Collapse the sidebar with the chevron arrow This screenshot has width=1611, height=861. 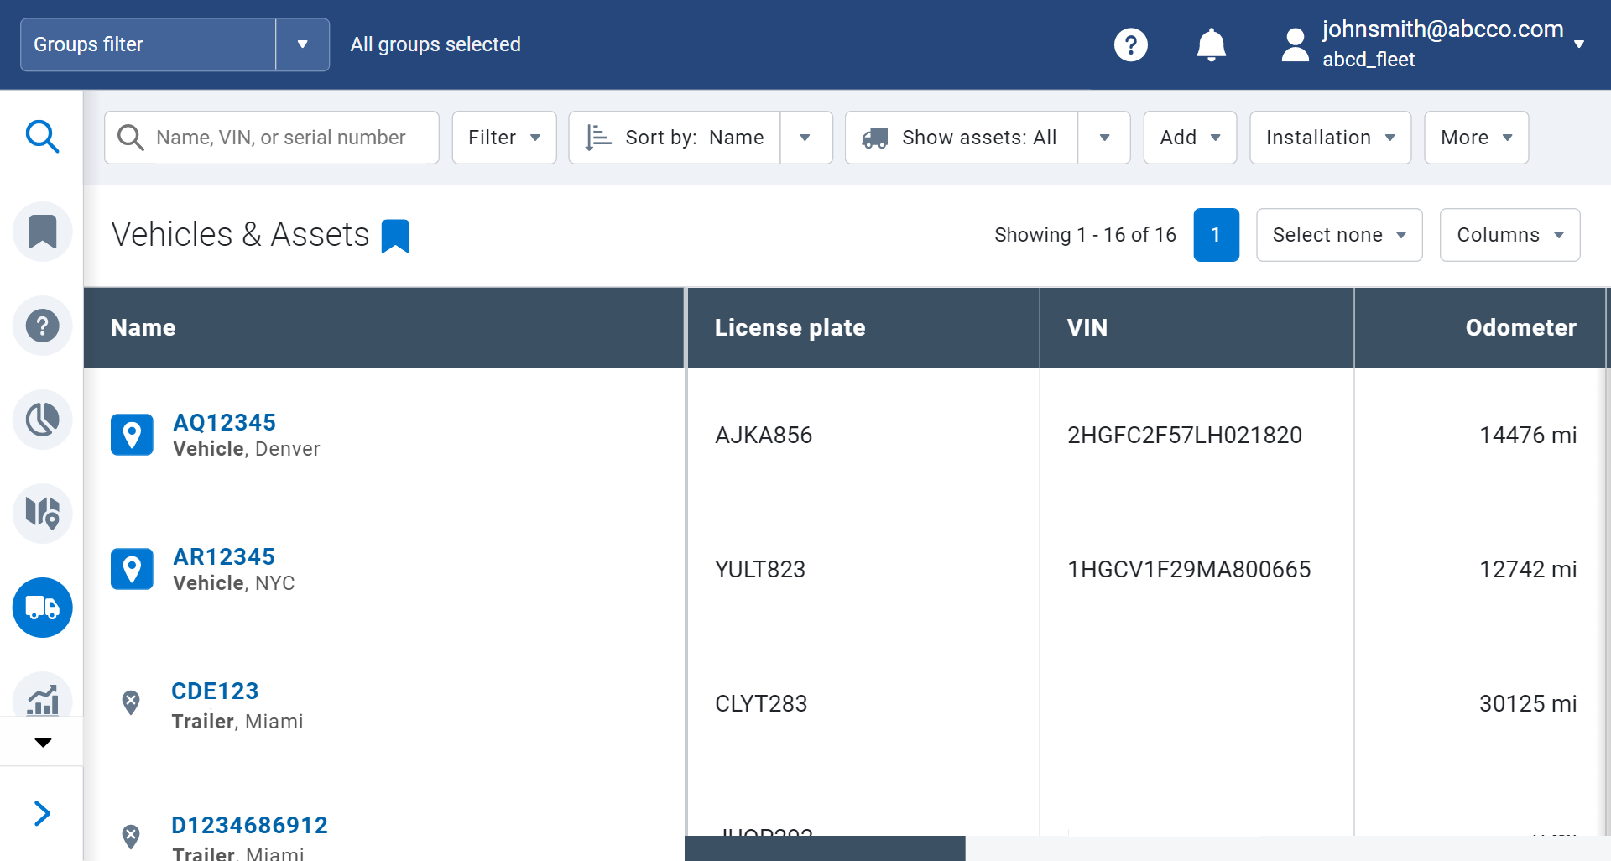pos(42,812)
